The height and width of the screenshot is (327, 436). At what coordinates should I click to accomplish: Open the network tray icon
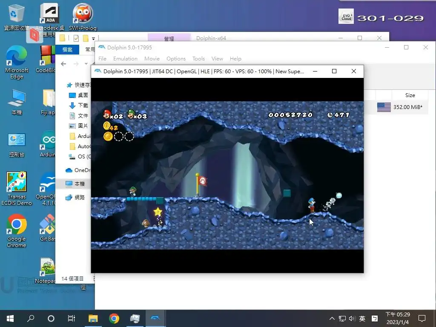pyautogui.click(x=342, y=318)
